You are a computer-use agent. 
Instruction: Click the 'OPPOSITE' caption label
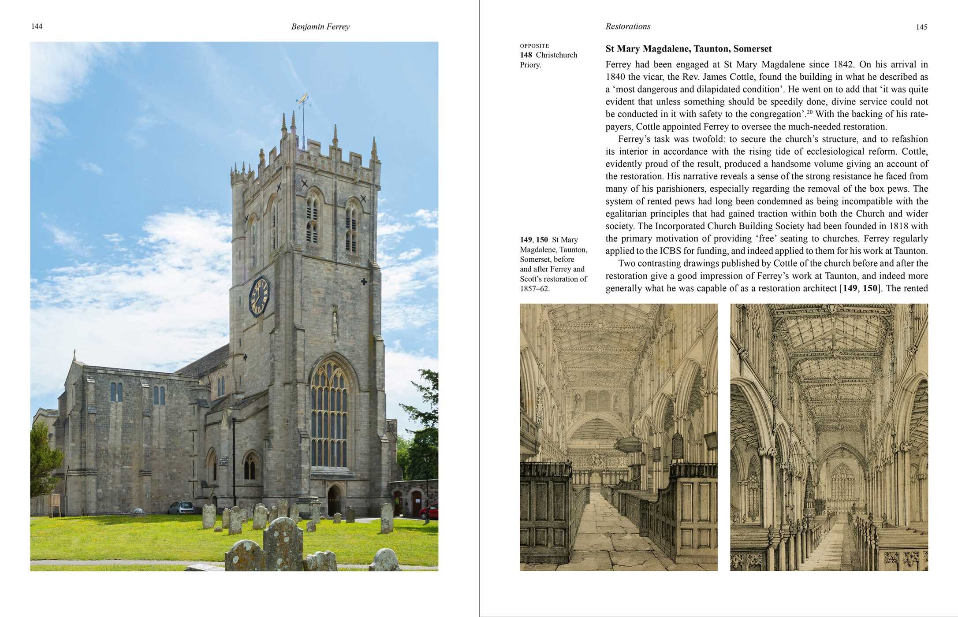534,46
